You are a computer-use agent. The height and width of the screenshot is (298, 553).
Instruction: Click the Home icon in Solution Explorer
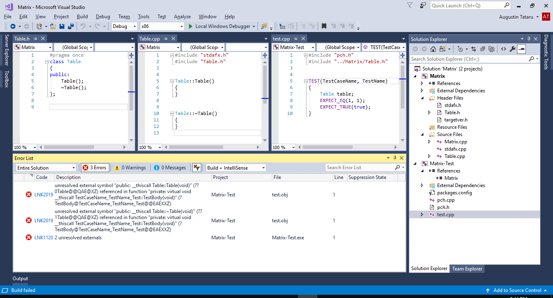(433, 49)
